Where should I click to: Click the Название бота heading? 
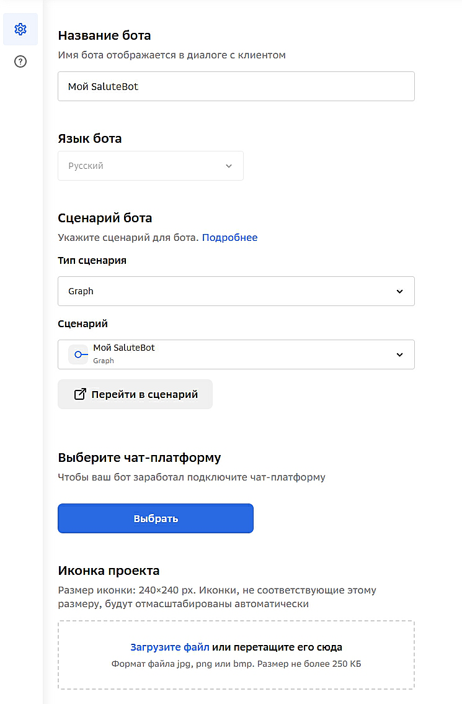point(104,35)
